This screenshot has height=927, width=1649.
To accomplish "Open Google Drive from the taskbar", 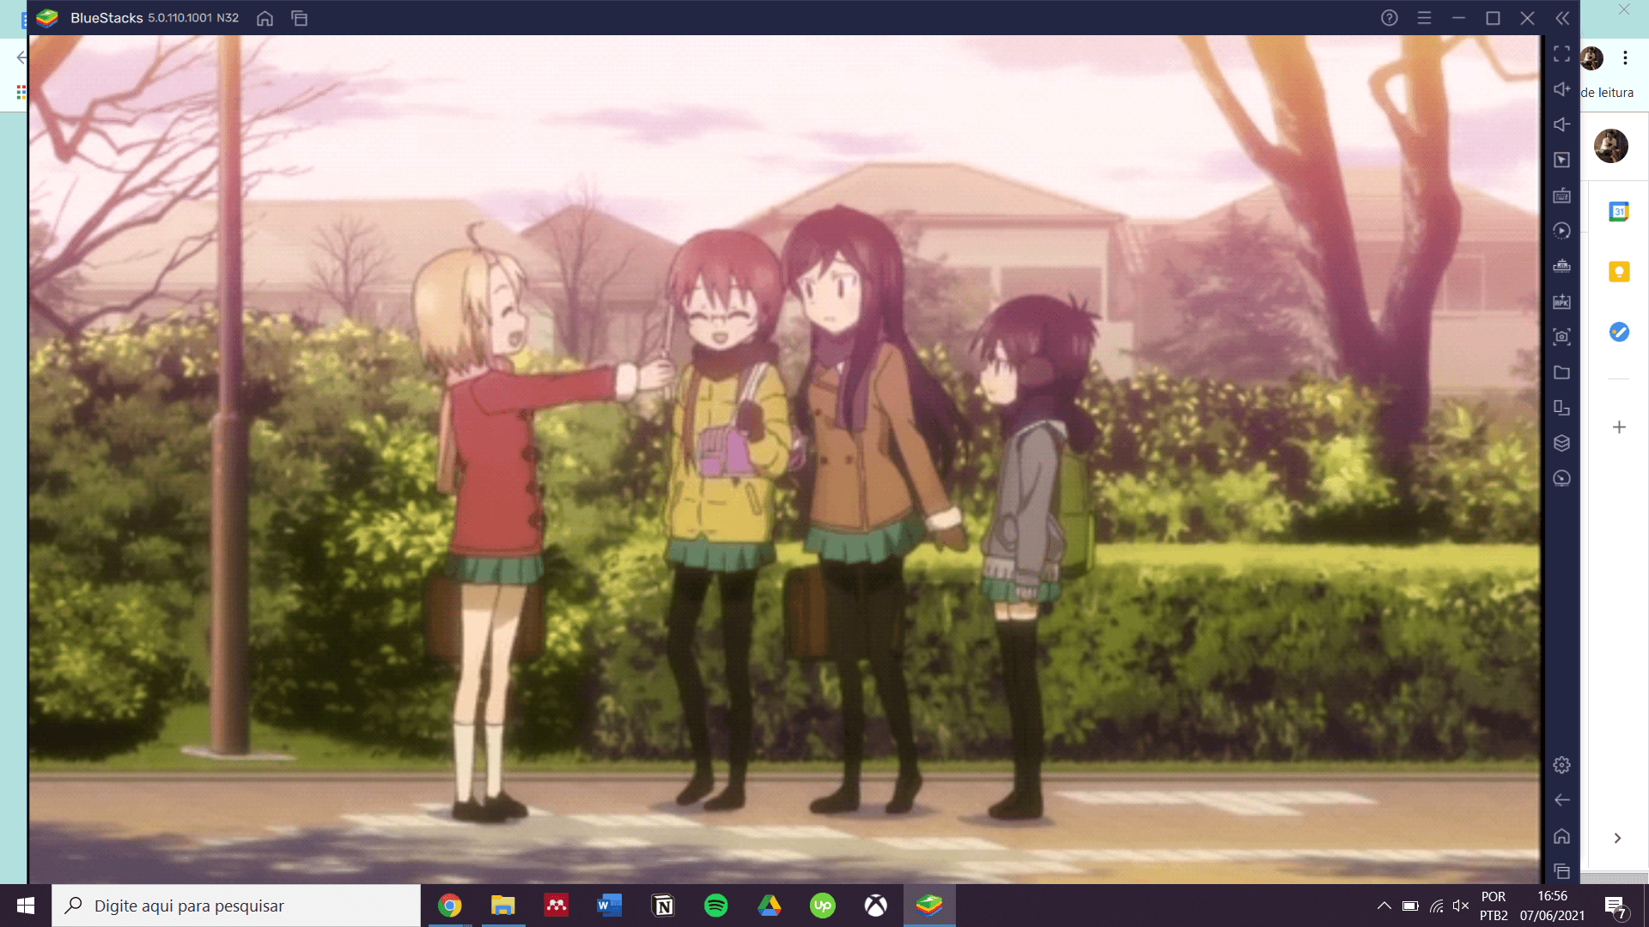I will (x=770, y=906).
